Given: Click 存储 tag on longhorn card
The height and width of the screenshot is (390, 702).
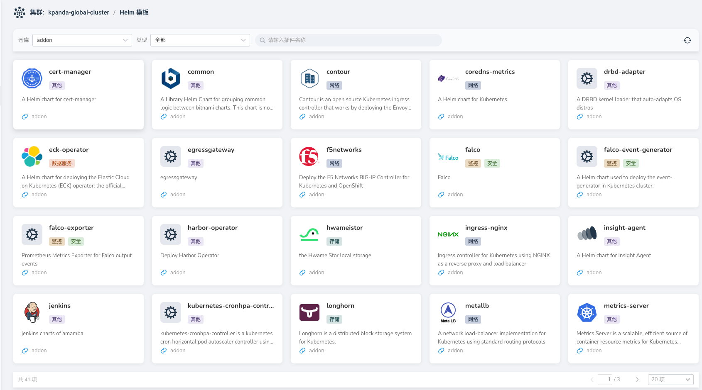Looking at the screenshot, I should click(x=334, y=319).
